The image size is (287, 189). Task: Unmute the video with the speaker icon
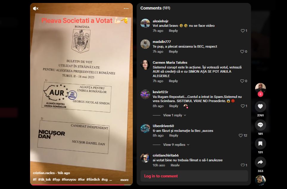pos(35,8)
